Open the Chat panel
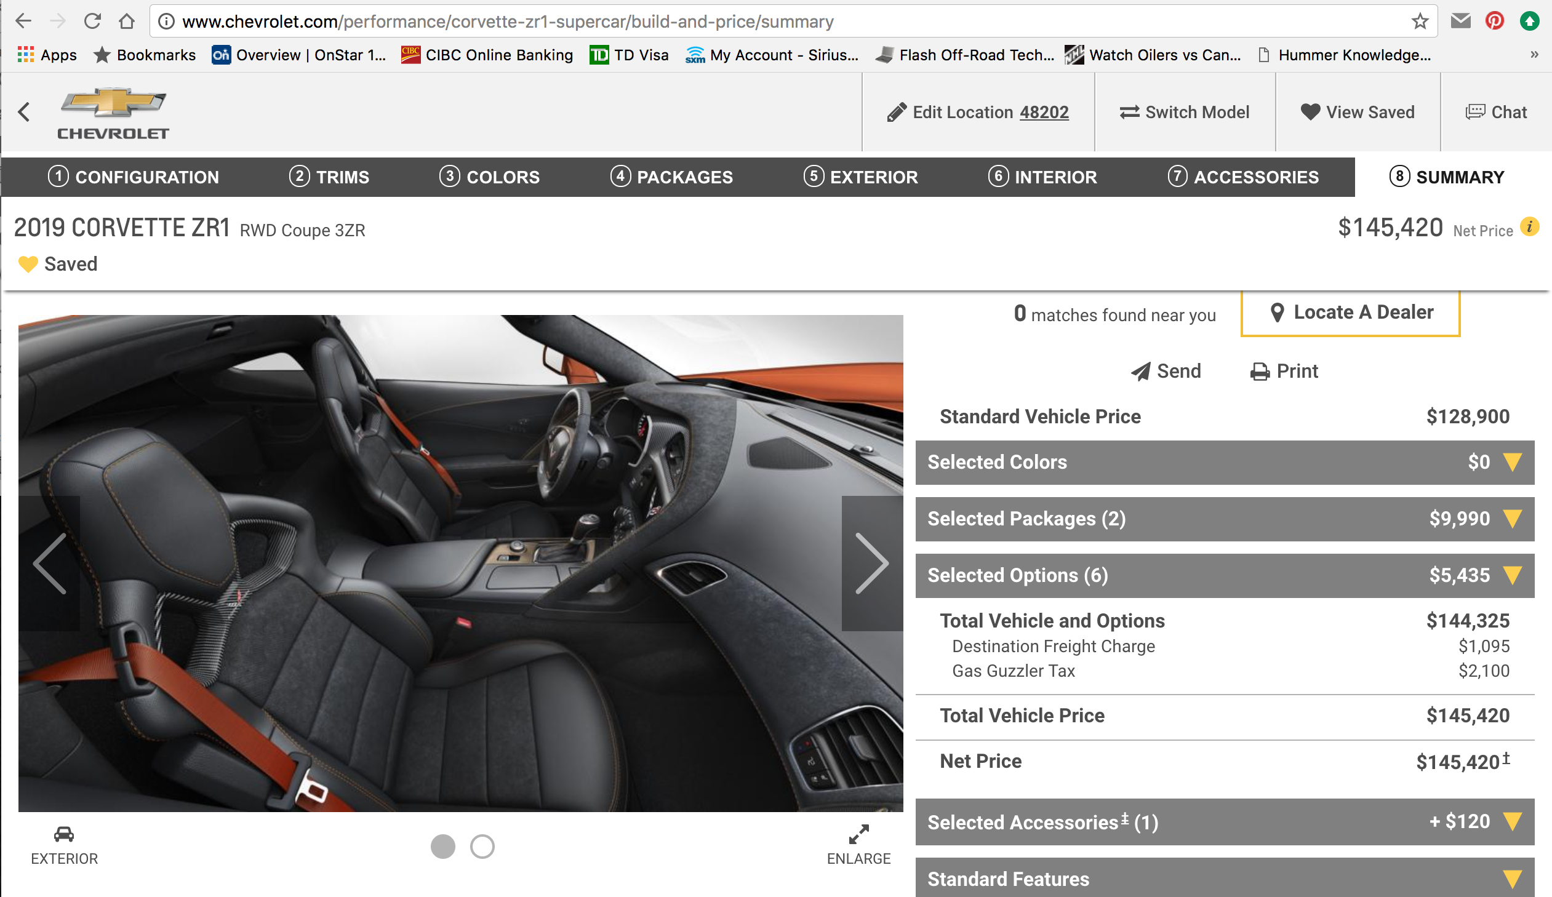 pos(1496,111)
